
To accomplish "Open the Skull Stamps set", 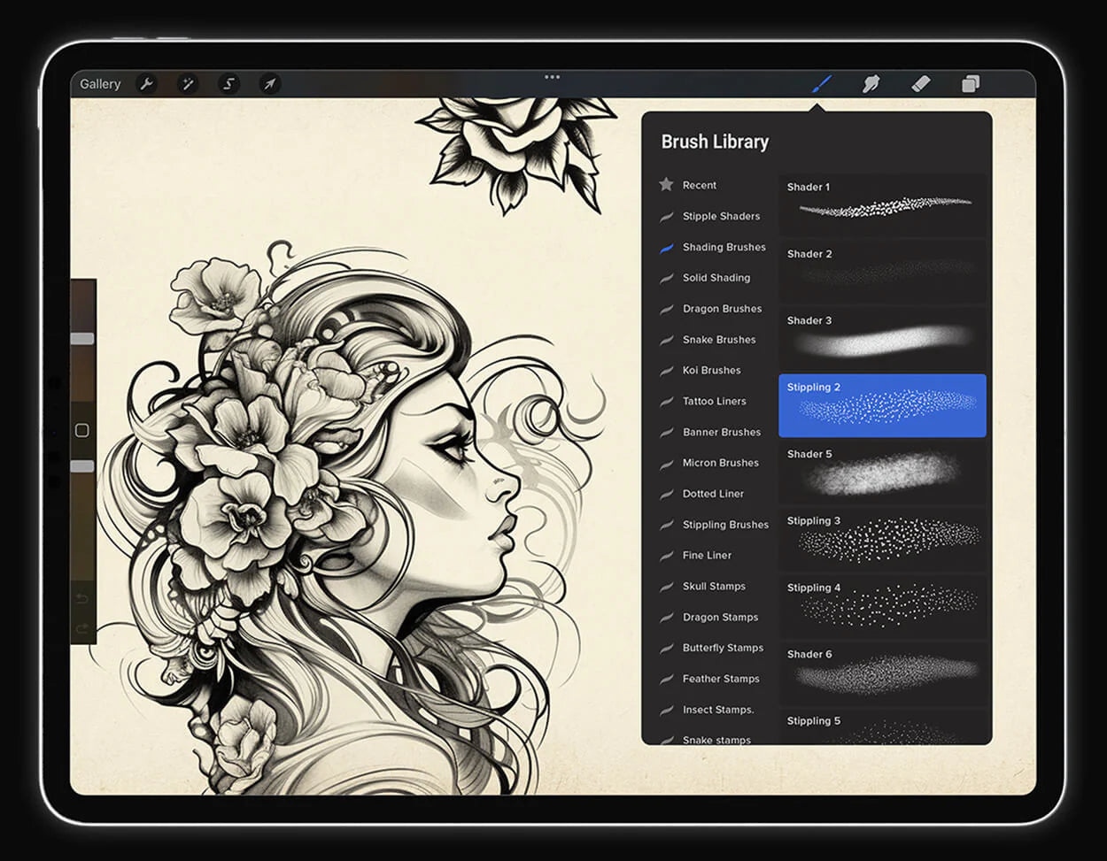I will click(714, 586).
